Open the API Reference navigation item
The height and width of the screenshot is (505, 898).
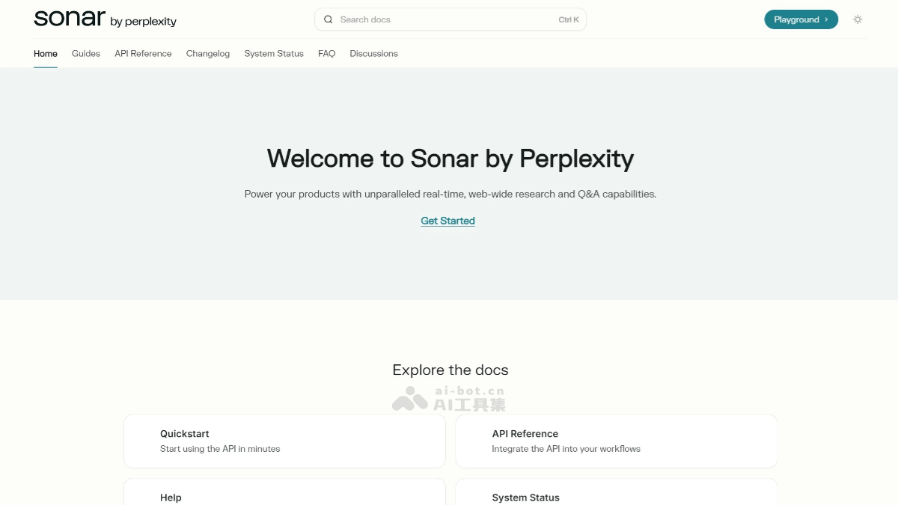[143, 53]
